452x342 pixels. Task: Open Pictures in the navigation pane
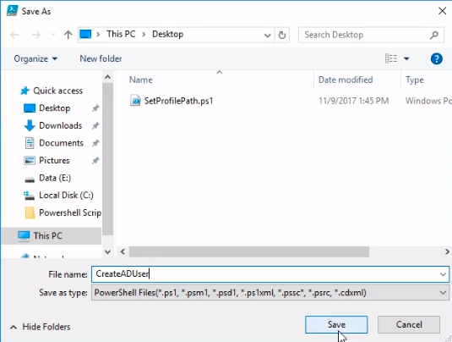coord(54,160)
